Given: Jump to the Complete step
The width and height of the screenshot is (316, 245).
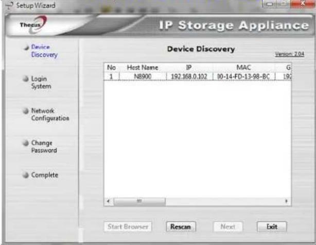Looking at the screenshot, I should [45, 175].
